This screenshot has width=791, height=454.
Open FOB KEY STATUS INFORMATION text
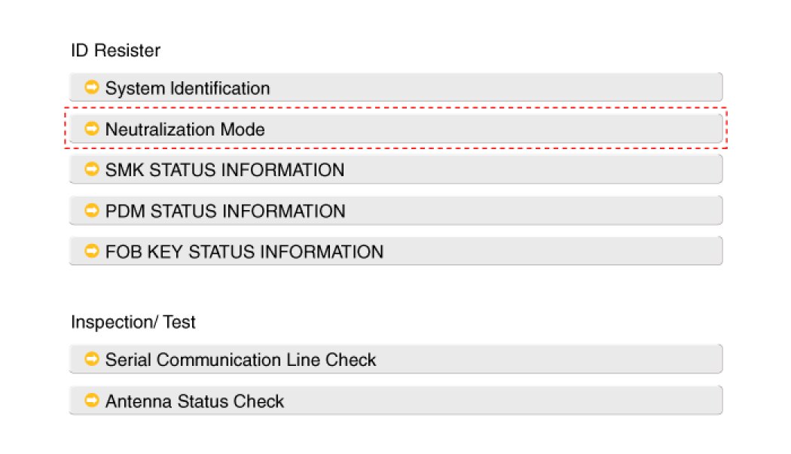244,251
